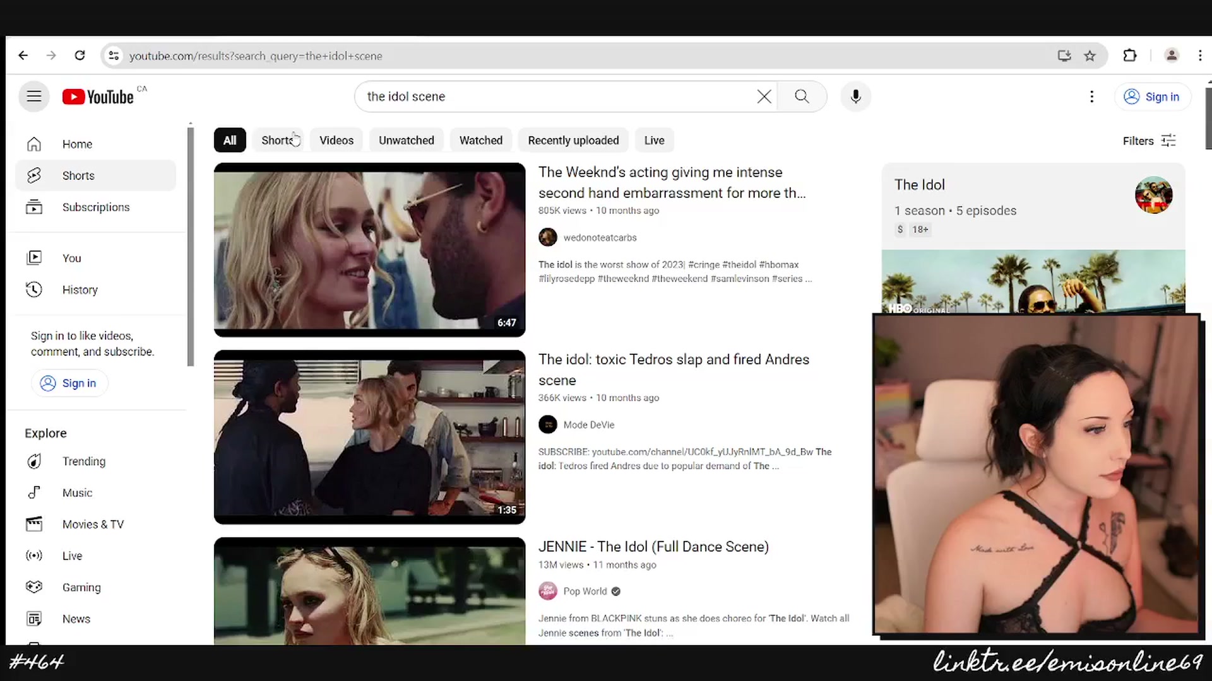Open Home in sidebar
This screenshot has height=681, width=1212.
pyautogui.click(x=95, y=144)
